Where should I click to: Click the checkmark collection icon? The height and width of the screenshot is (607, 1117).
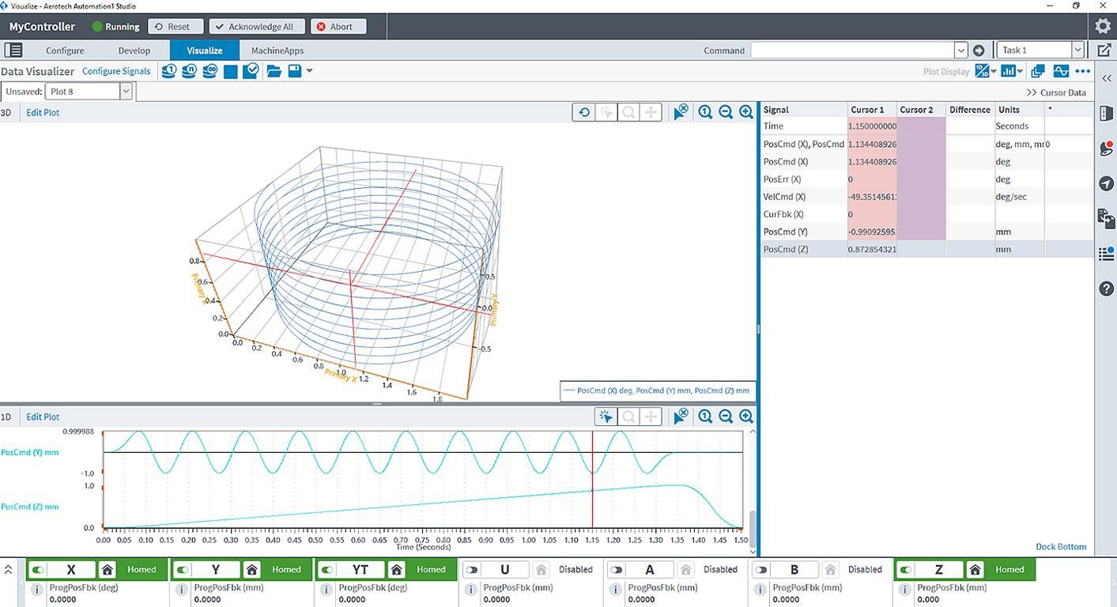click(251, 71)
